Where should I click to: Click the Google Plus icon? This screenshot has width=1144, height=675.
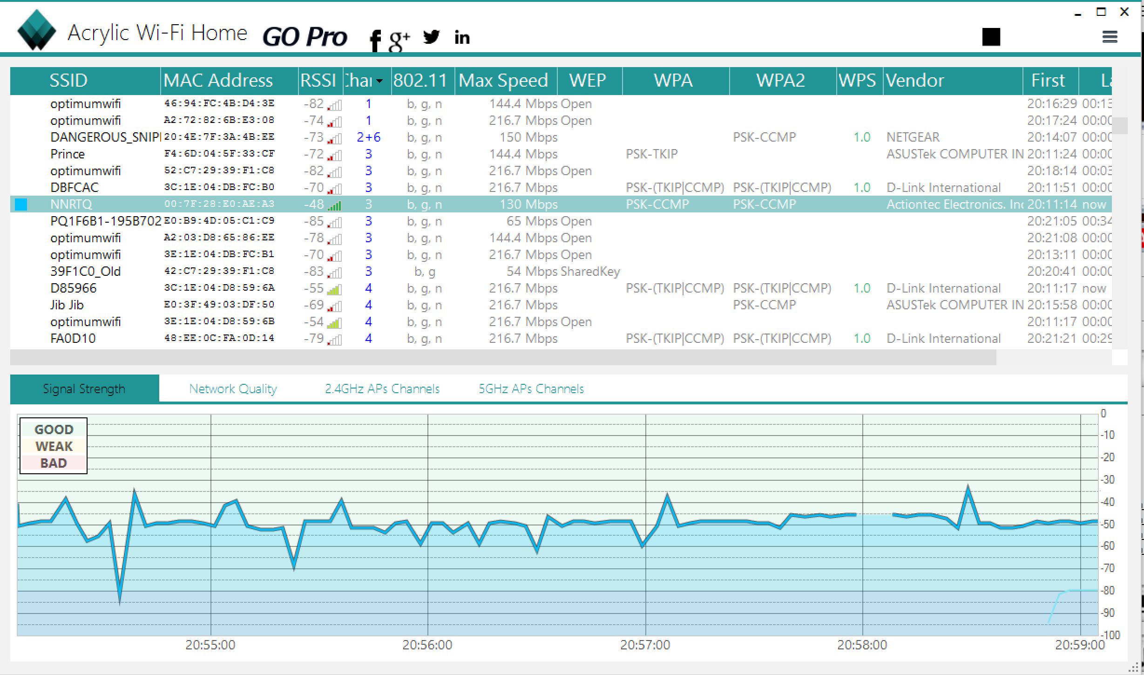[x=399, y=39]
